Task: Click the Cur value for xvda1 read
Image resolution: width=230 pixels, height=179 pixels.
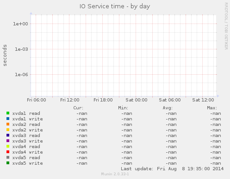Action: (82, 113)
